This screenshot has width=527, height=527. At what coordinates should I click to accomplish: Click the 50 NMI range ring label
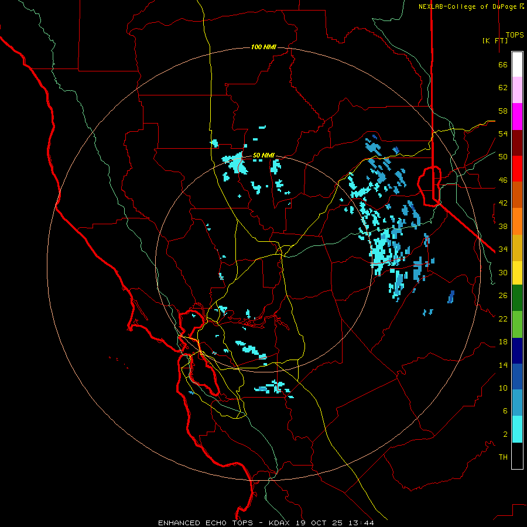pyautogui.click(x=264, y=155)
